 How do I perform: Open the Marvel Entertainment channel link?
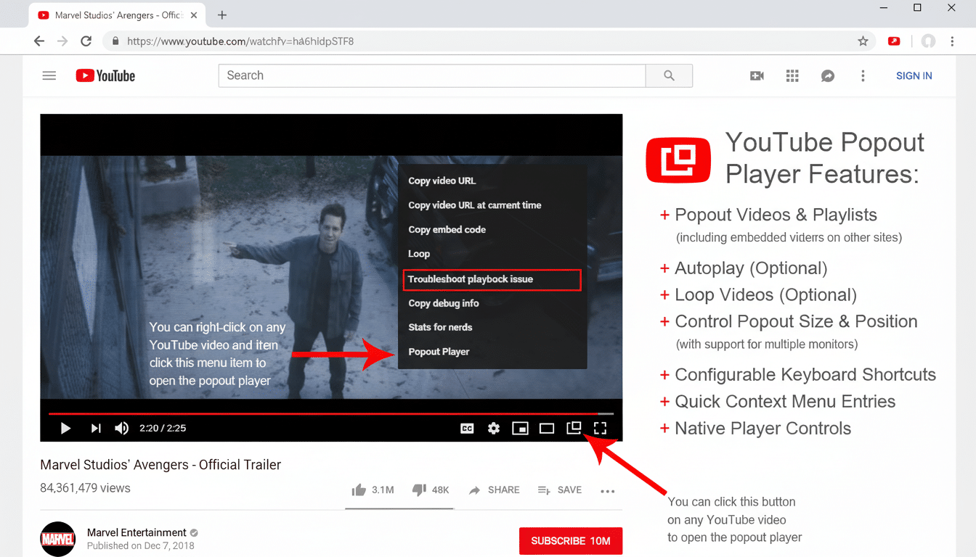[136, 532]
